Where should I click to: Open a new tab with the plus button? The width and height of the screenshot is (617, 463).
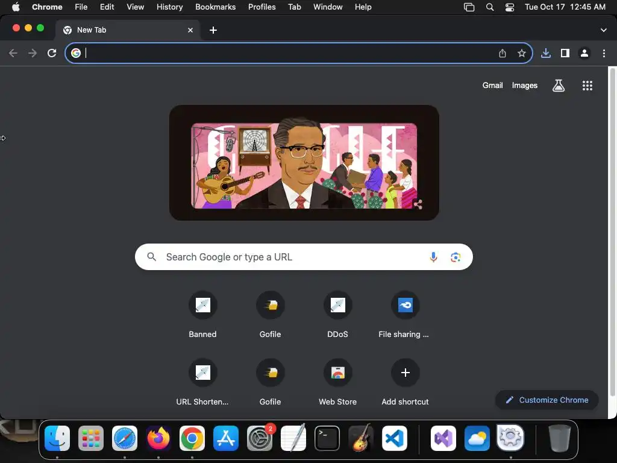pyautogui.click(x=213, y=30)
